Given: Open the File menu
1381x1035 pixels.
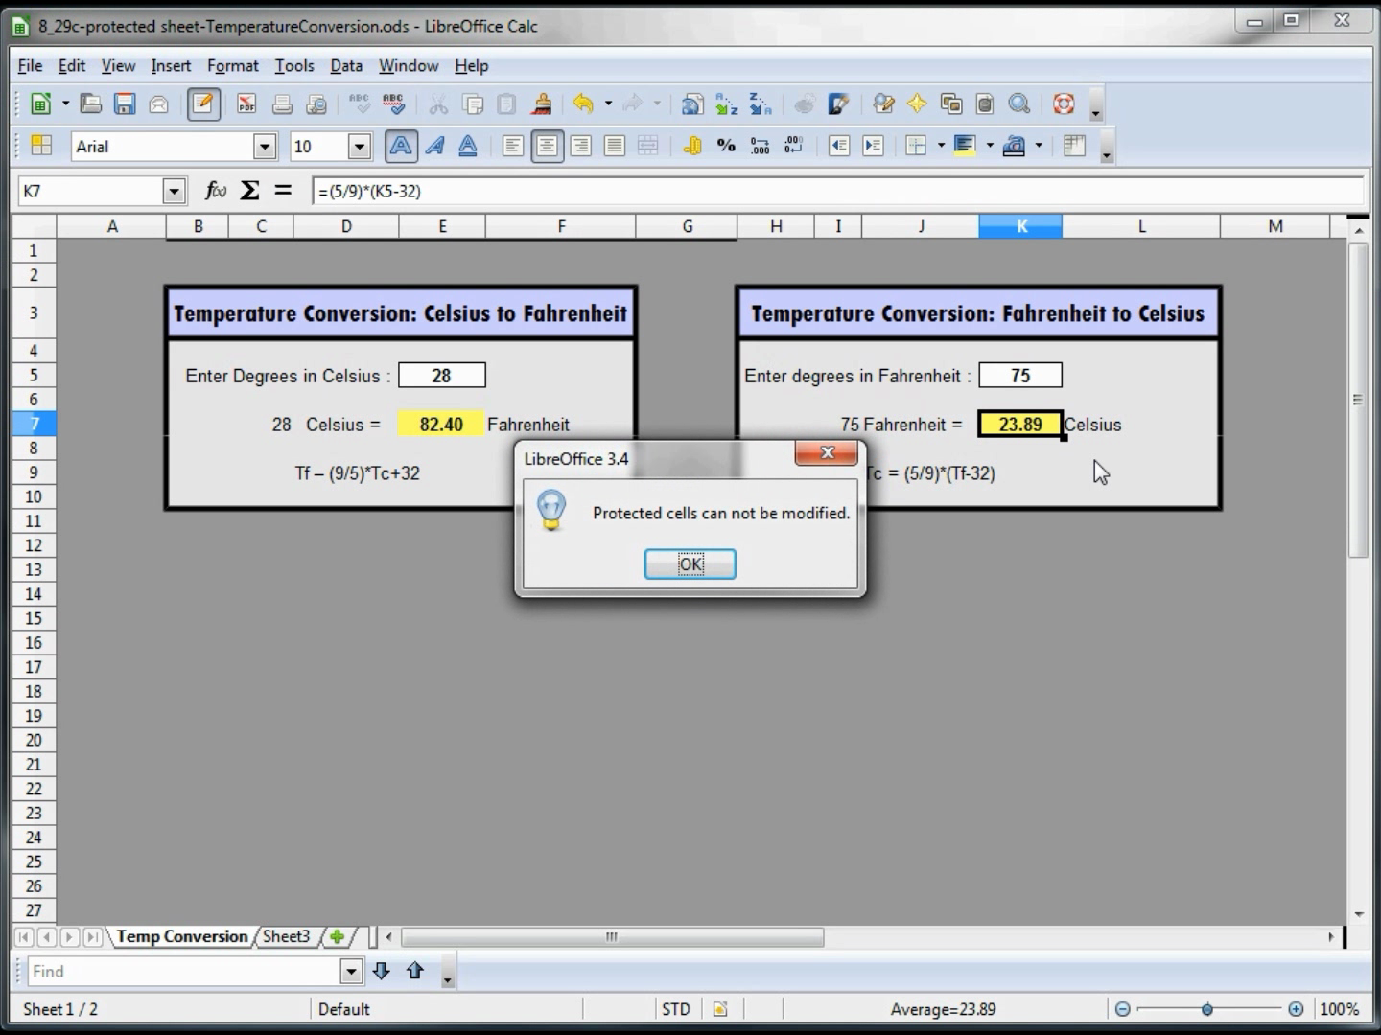Looking at the screenshot, I should (x=30, y=65).
